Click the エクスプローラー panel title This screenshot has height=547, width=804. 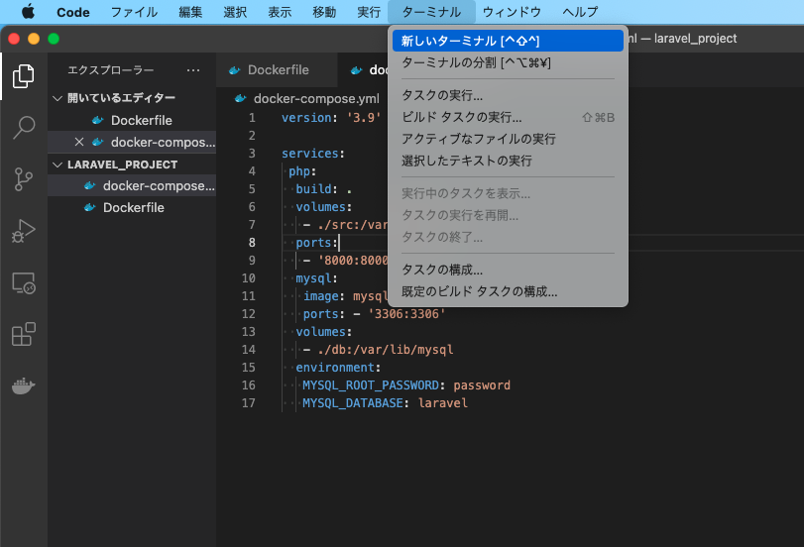coord(110,70)
